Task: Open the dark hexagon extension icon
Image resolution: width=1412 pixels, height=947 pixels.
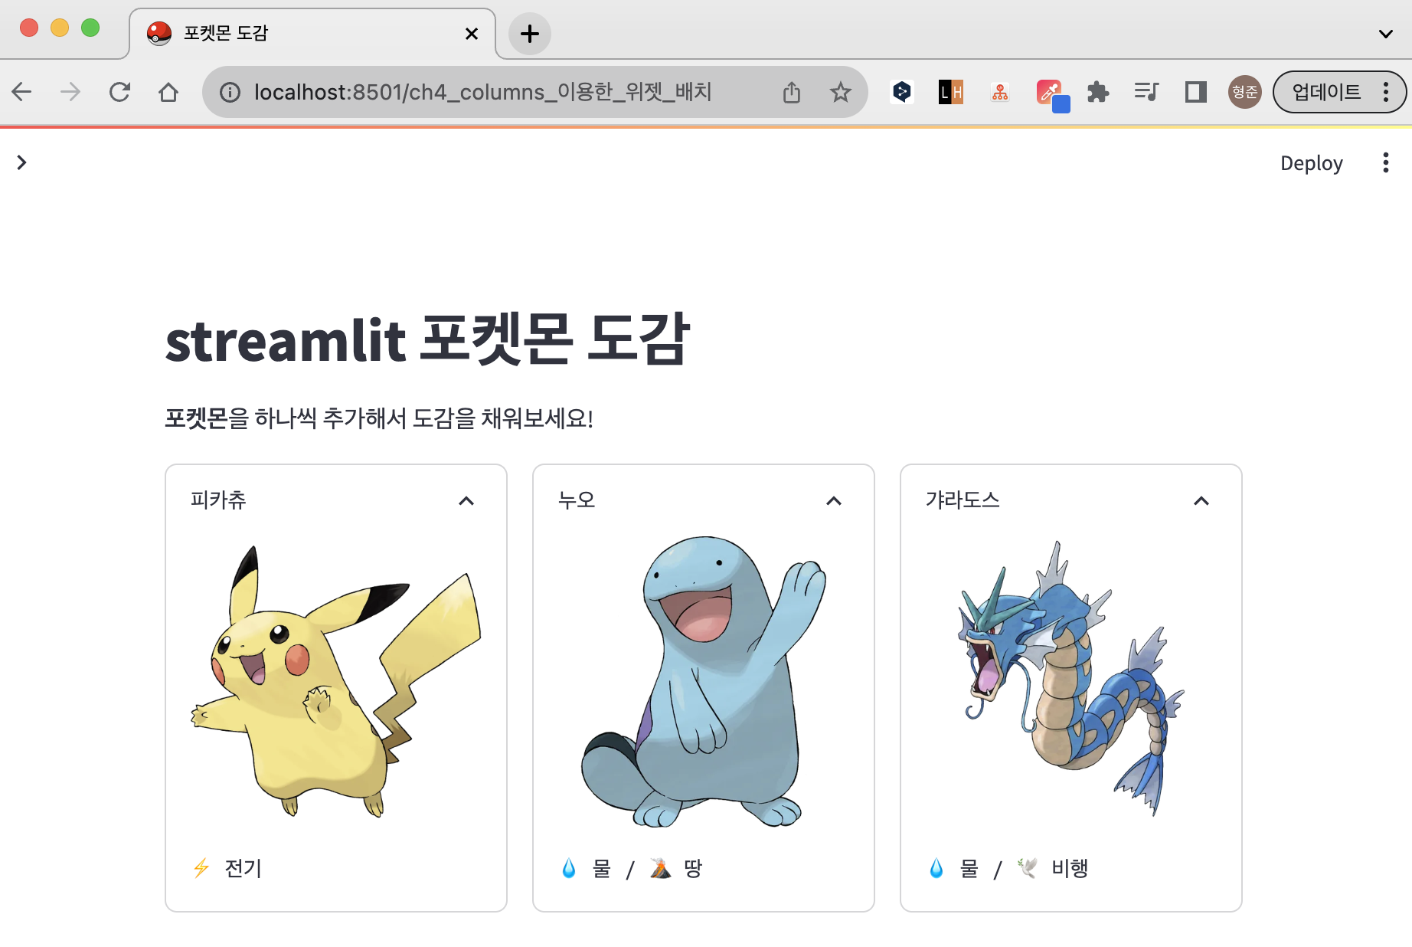Action: (x=902, y=93)
